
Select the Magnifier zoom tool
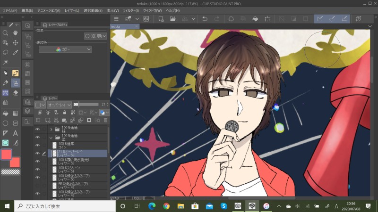5,33
